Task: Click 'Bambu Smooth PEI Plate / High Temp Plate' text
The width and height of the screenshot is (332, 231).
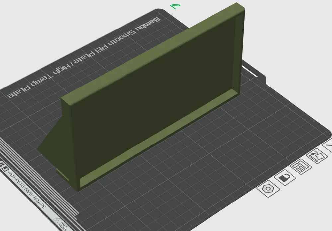Action: click(84, 58)
